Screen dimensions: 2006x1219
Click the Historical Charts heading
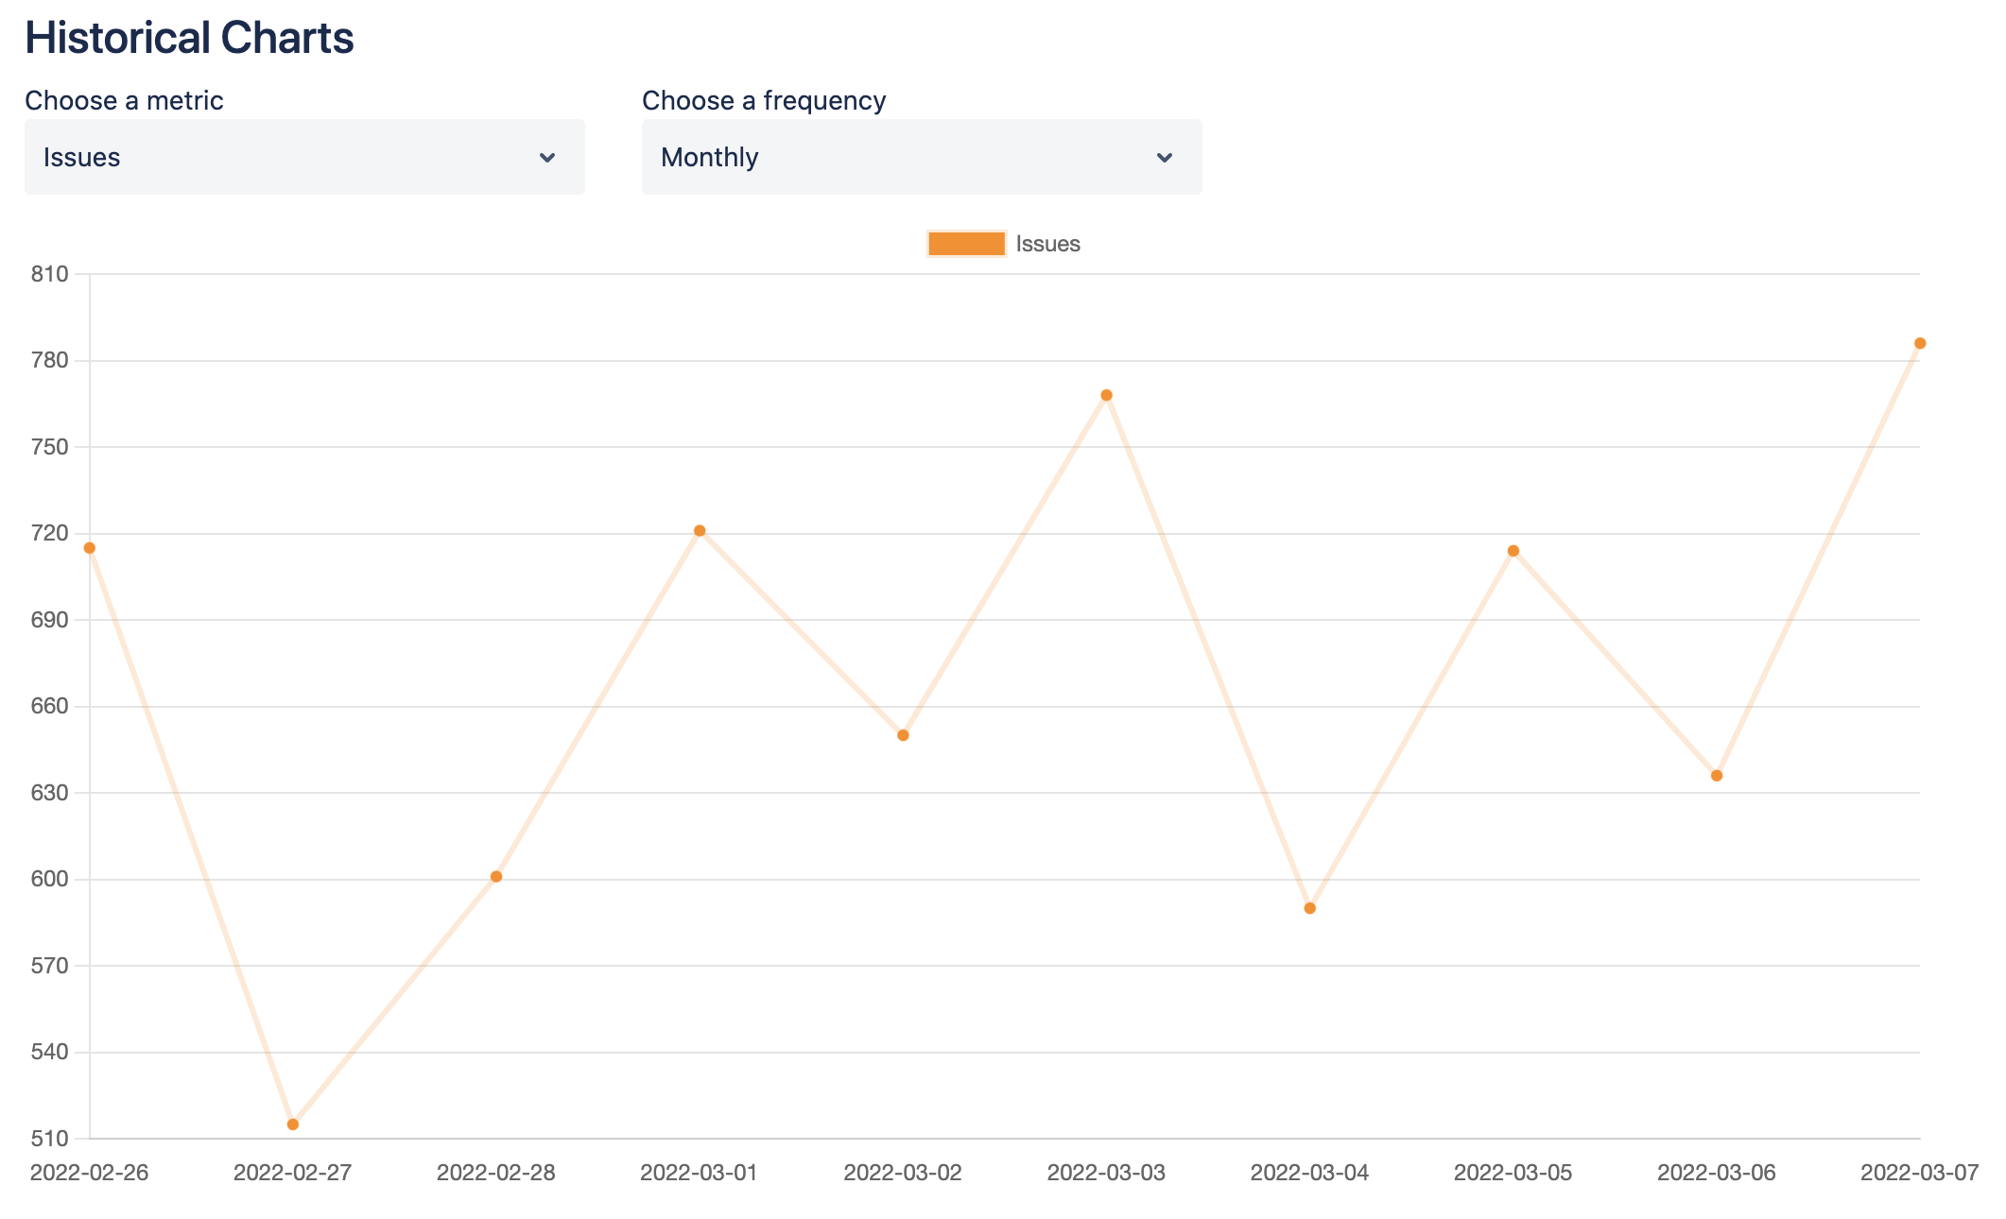[x=189, y=38]
